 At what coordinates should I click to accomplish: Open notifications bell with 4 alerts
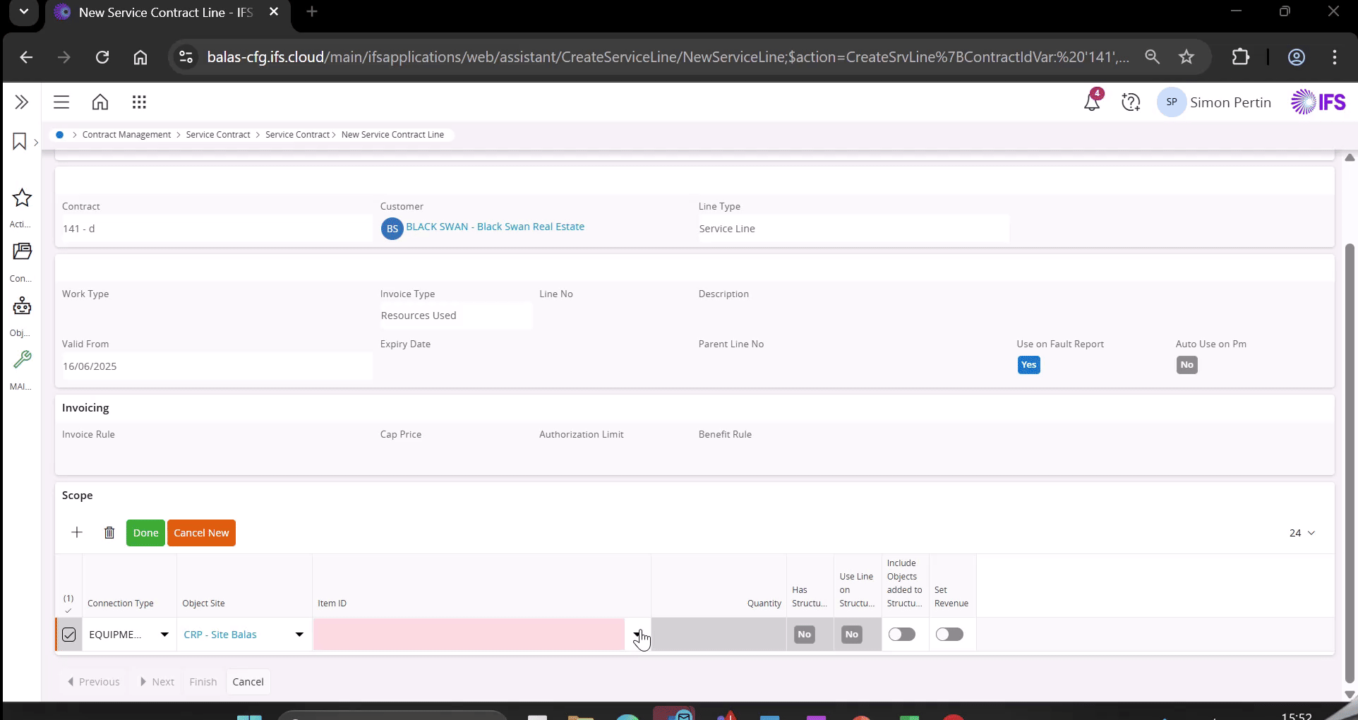click(x=1092, y=102)
